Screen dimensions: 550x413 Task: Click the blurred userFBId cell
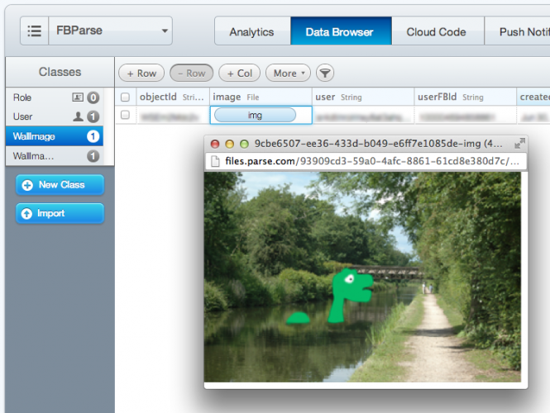point(465,116)
